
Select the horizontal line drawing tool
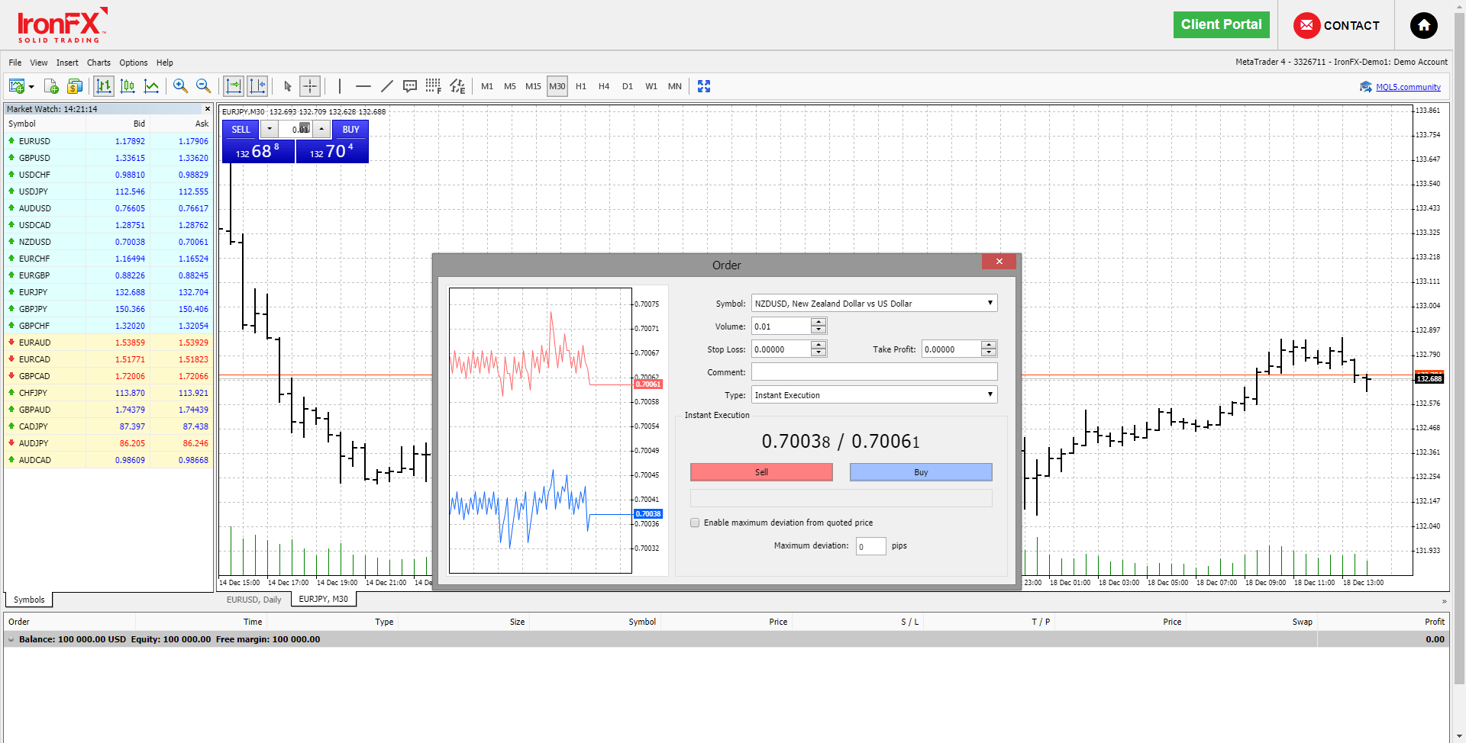pos(363,86)
